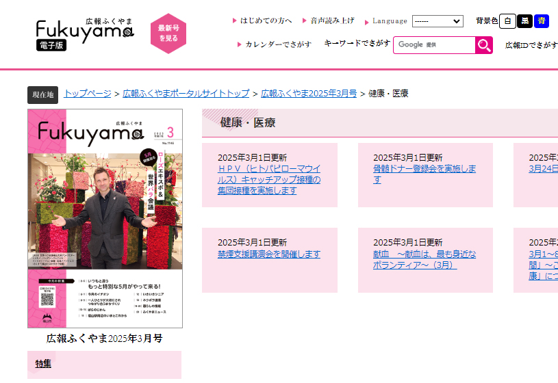Focus the Google keyword search field
The width and height of the screenshot is (558, 383).
click(x=434, y=45)
